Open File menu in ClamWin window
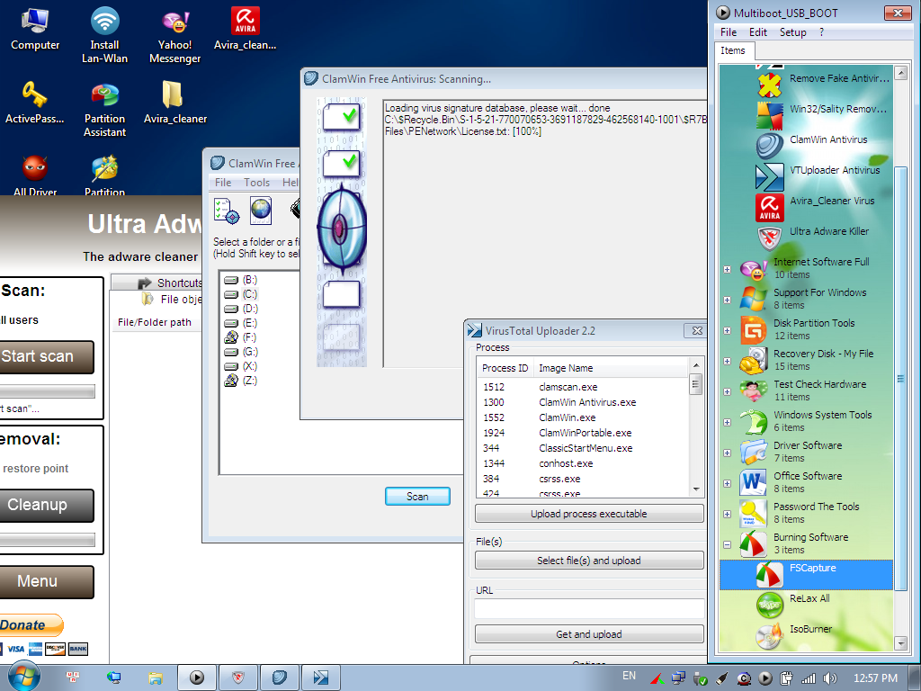921x691 pixels. [x=223, y=183]
